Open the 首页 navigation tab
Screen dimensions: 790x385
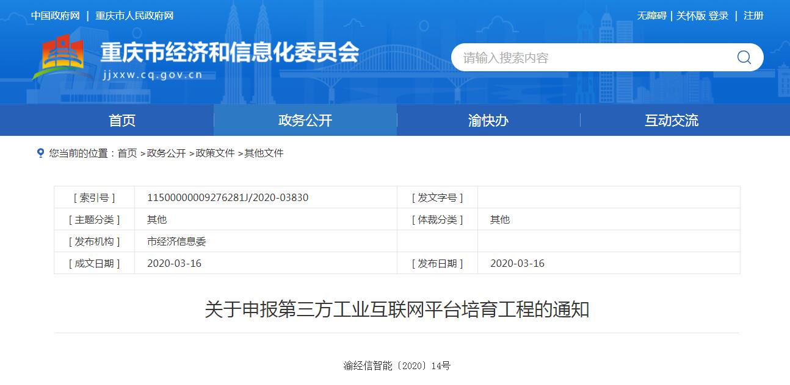point(122,120)
